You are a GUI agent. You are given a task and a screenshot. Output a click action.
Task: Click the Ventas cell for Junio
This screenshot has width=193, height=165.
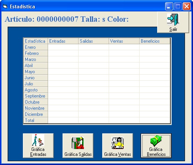pos(124,78)
